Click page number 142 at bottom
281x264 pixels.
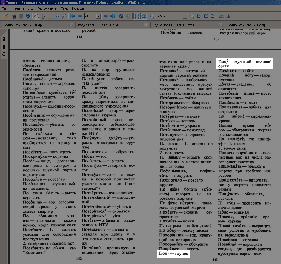[79, 259]
